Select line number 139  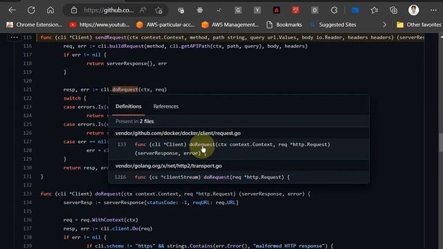[28, 246]
